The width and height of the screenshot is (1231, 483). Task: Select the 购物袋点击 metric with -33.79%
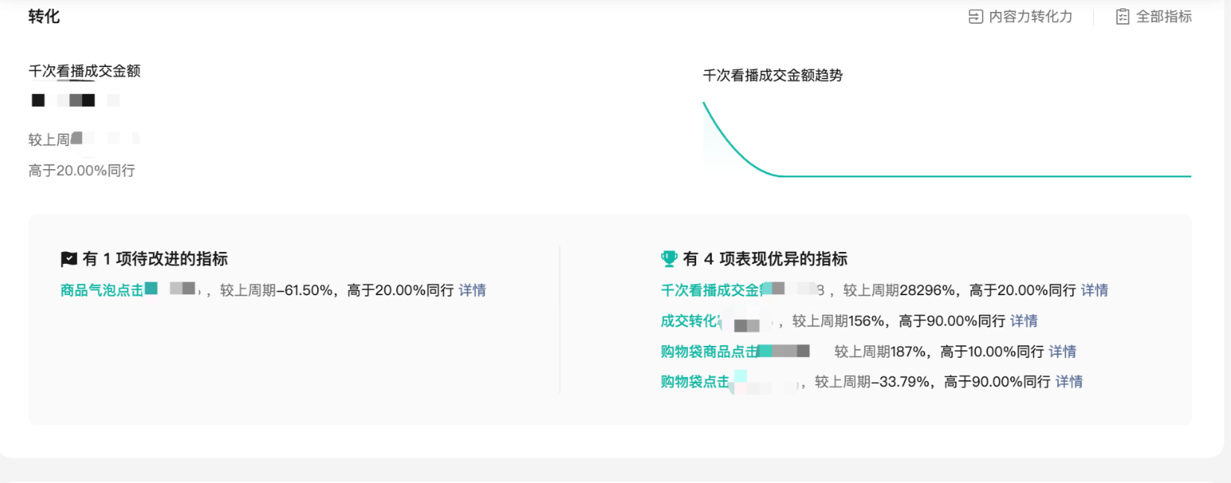(x=695, y=382)
